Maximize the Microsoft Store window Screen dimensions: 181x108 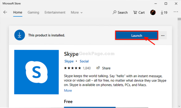[x=166, y=3]
